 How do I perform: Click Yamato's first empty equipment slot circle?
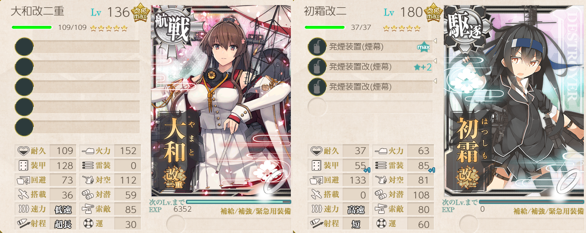pos(24,47)
